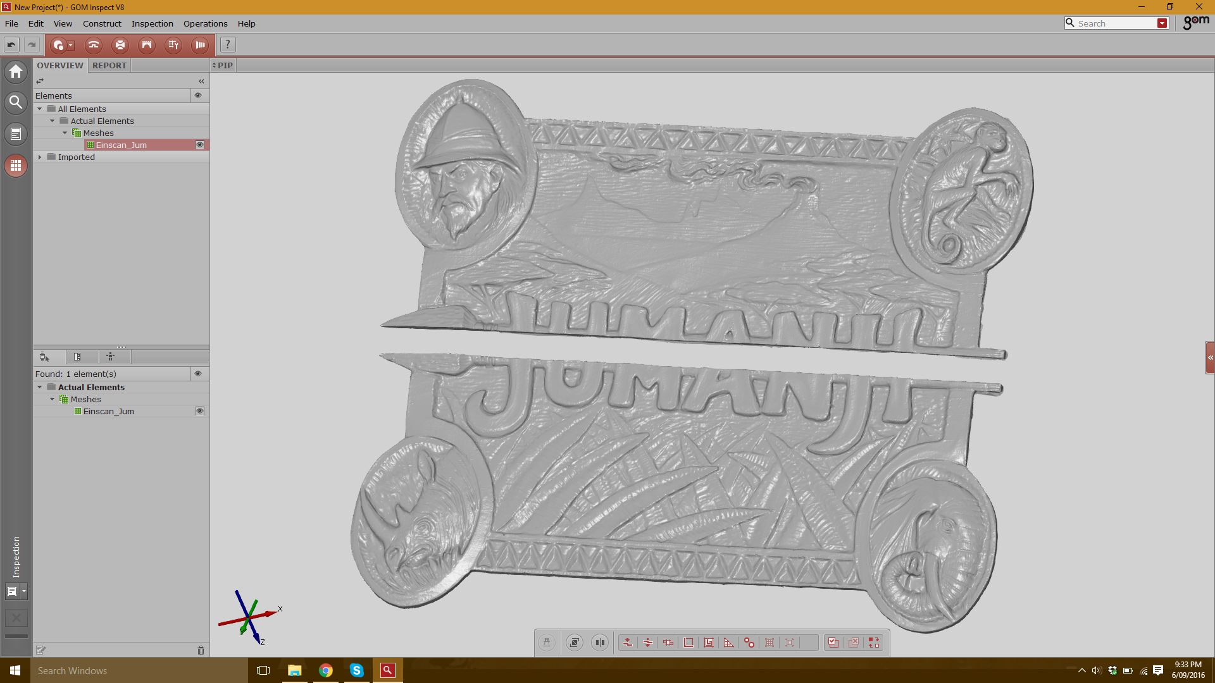
Task: Toggle the diagonal-square view button at bottom
Action: click(575, 643)
